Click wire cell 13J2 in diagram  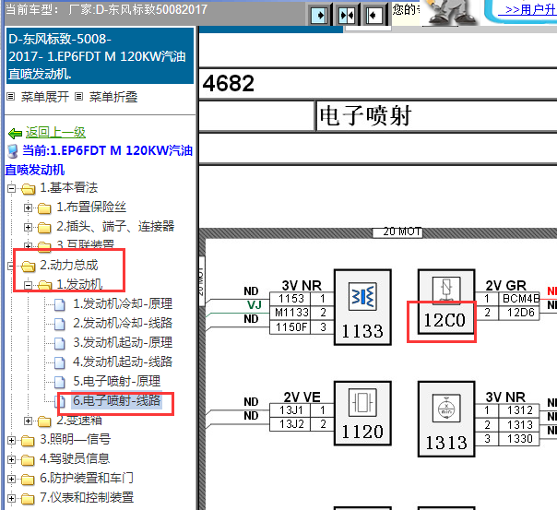pos(291,424)
